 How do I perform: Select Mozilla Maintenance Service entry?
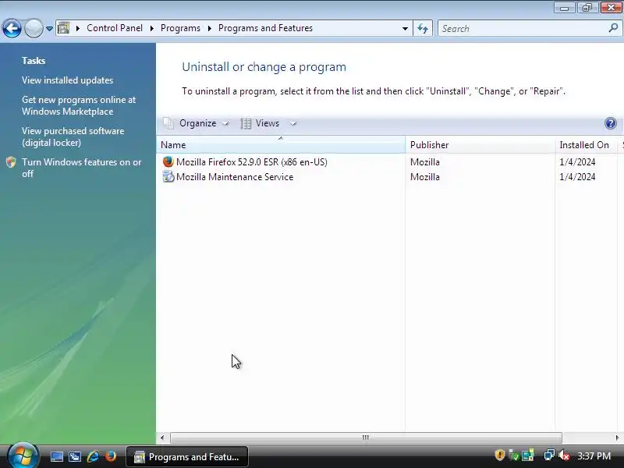point(235,177)
